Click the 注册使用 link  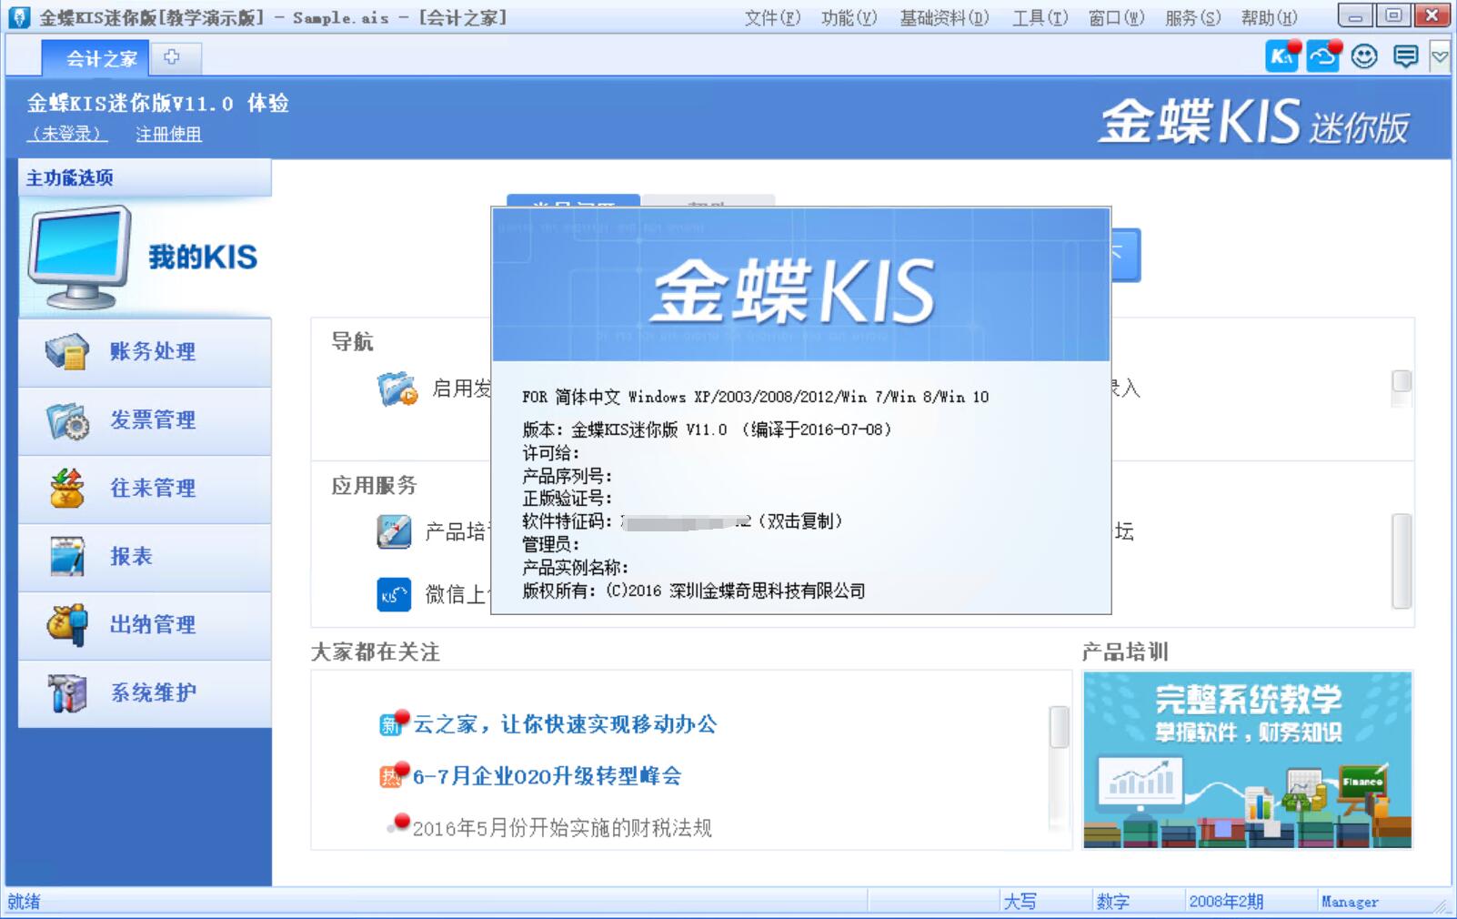(168, 134)
